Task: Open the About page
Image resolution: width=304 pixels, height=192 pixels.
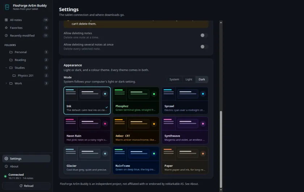Action: click(x=26, y=166)
